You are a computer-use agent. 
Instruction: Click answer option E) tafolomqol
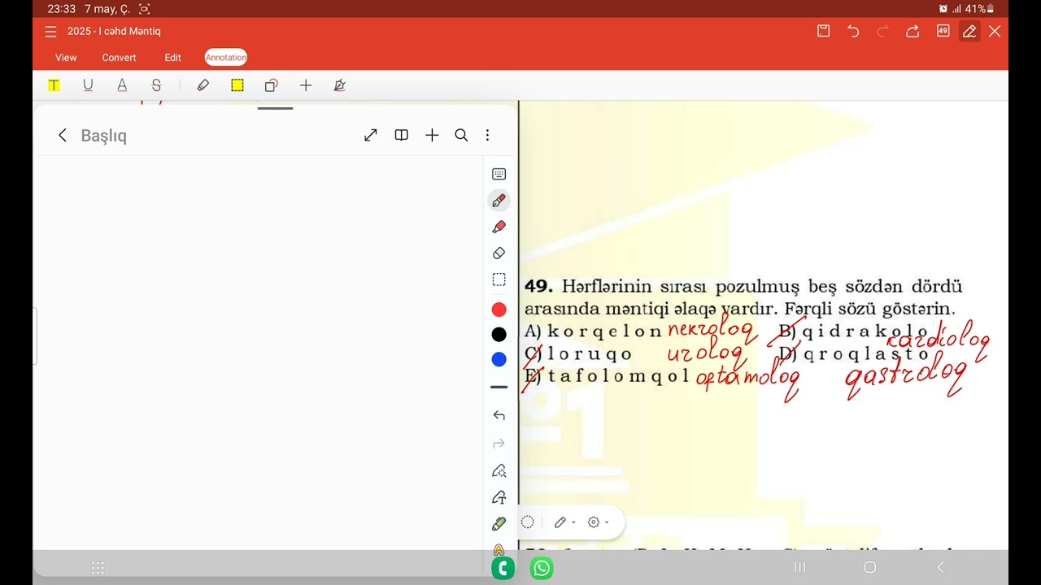pyautogui.click(x=607, y=376)
